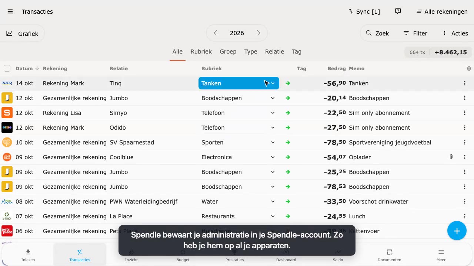Open Inlezen in the bottom bar
This screenshot has height=266, width=474.
pos(28,255)
